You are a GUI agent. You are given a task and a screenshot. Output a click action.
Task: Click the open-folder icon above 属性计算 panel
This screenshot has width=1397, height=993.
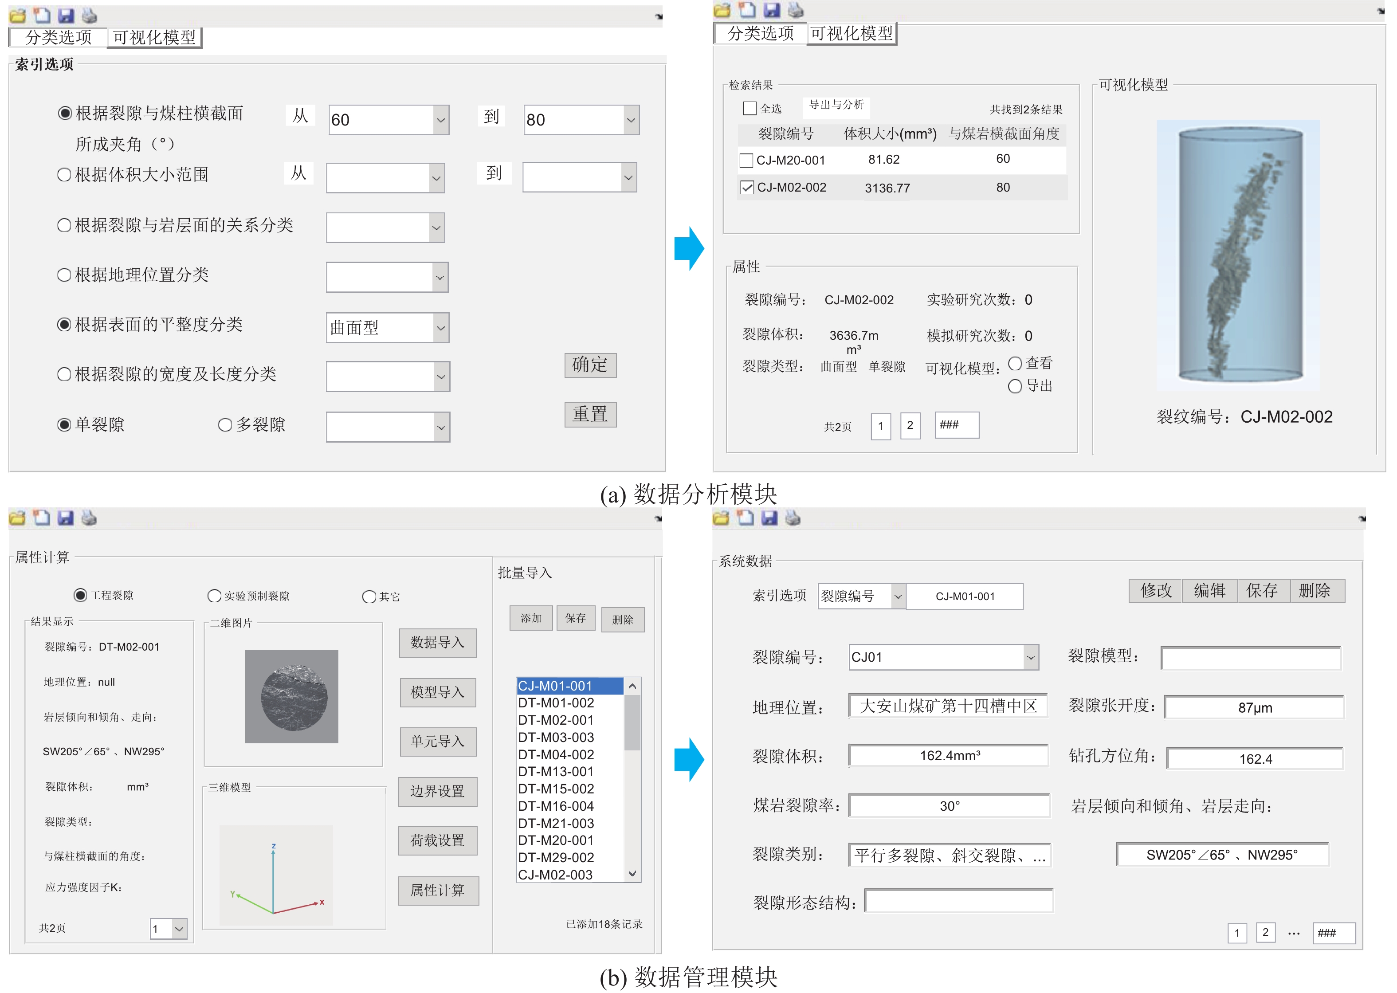tap(18, 518)
